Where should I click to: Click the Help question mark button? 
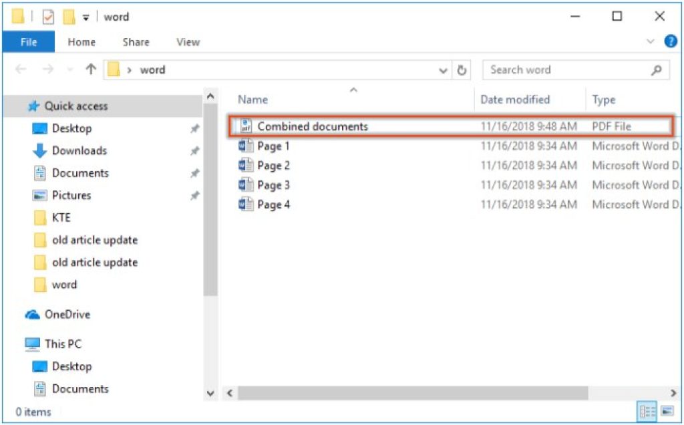tap(670, 41)
